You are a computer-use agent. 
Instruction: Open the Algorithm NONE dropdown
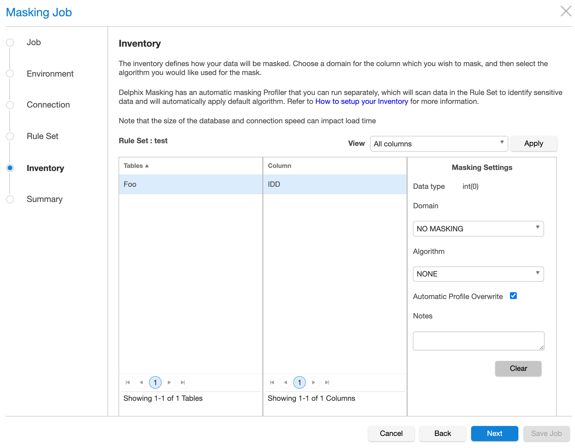478,274
